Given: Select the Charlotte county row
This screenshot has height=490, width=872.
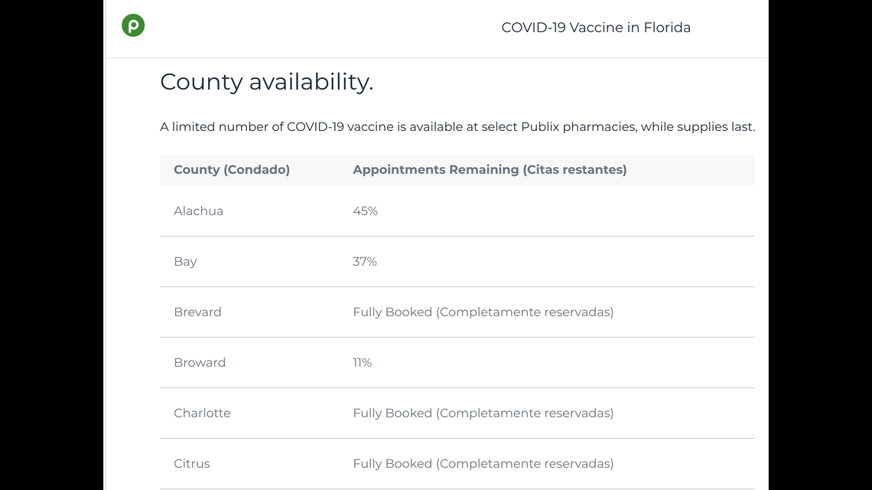Looking at the screenshot, I should pos(202,413).
